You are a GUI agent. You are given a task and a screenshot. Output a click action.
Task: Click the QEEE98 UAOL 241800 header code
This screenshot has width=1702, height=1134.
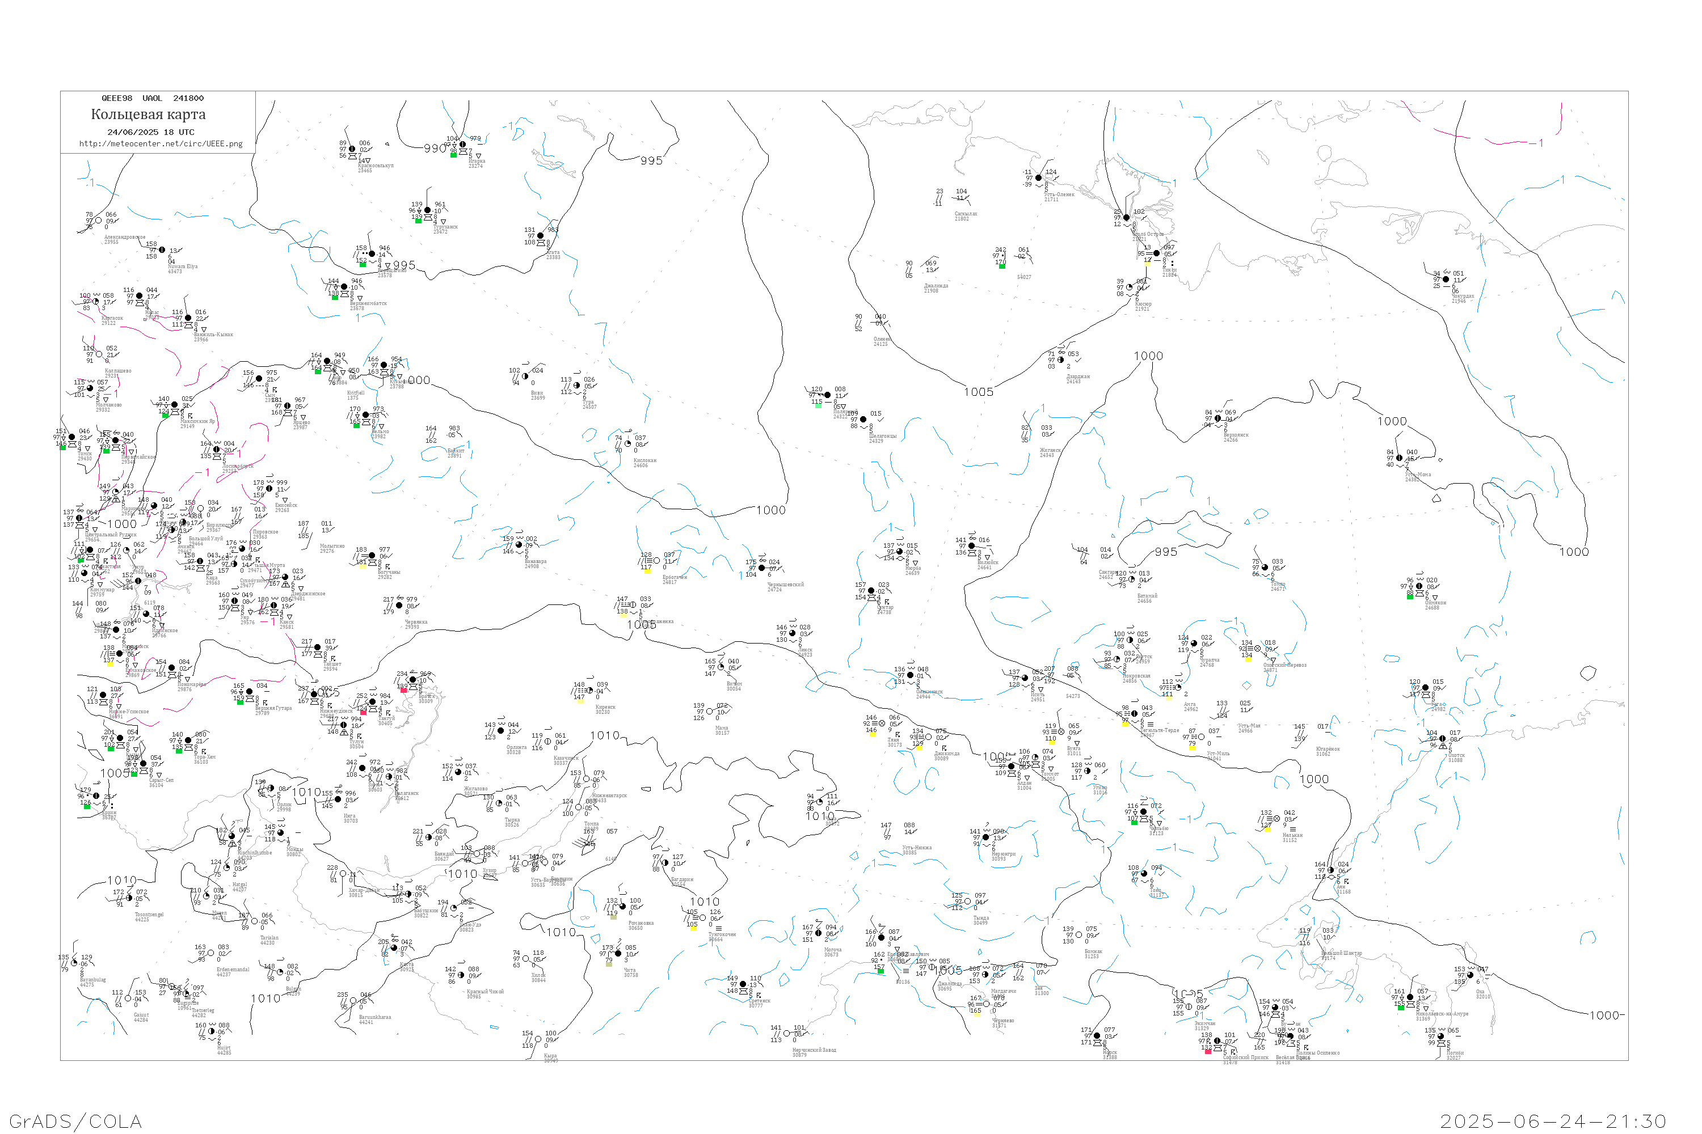click(153, 98)
